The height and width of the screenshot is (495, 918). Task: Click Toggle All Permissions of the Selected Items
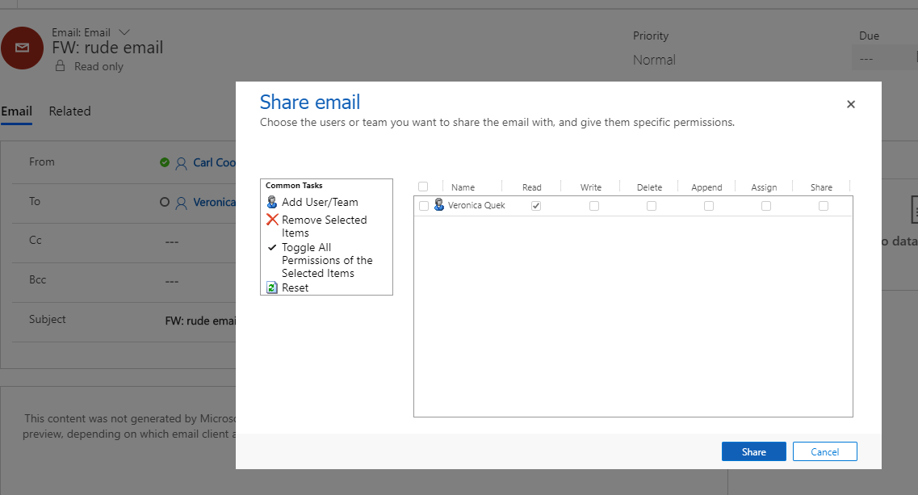tap(327, 260)
